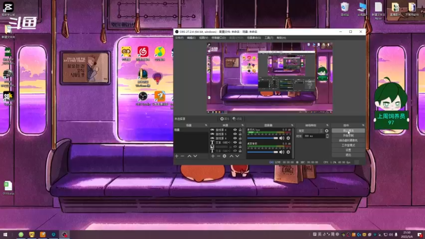Toggle visibility of the first source row
The image size is (425, 239).
tap(235, 130)
